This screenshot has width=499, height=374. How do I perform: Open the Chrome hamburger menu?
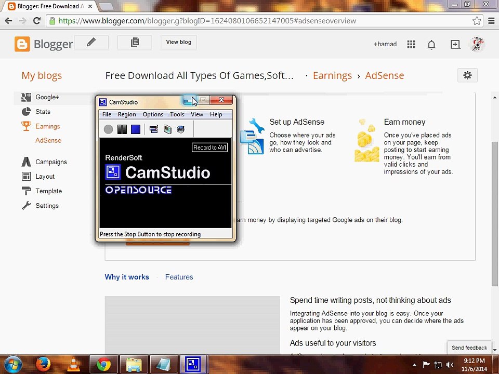coord(491,21)
